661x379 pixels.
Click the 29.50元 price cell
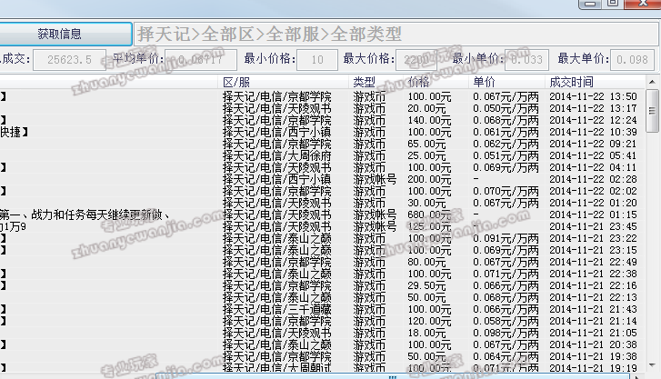coord(426,285)
